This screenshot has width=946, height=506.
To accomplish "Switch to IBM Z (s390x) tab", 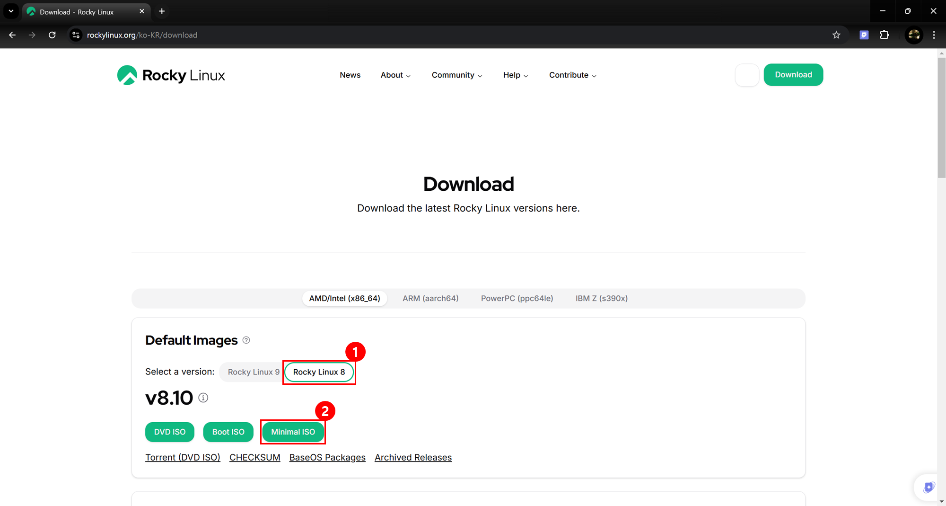I will coord(602,299).
